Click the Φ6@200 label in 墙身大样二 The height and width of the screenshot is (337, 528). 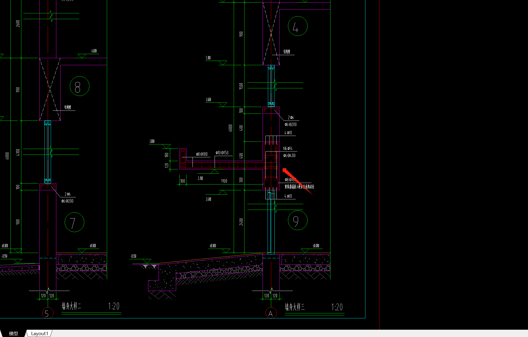coord(67,201)
